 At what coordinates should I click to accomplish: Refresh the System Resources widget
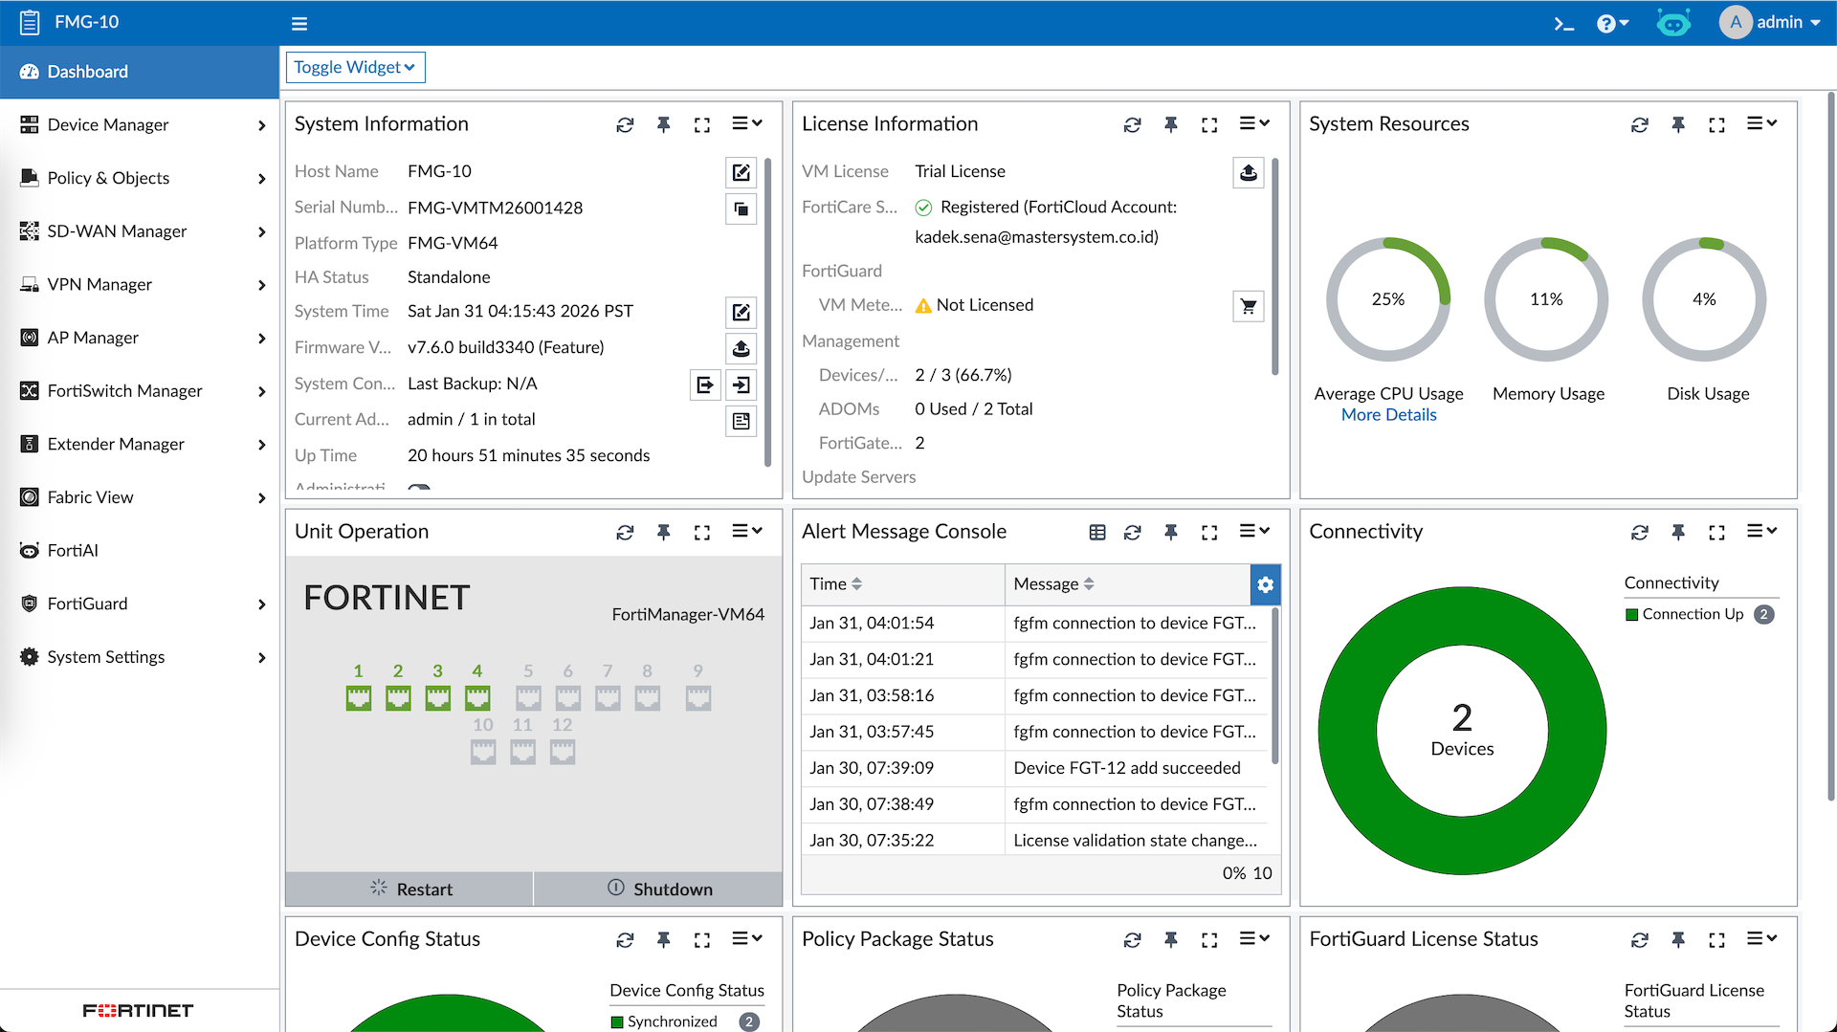pos(1639,124)
